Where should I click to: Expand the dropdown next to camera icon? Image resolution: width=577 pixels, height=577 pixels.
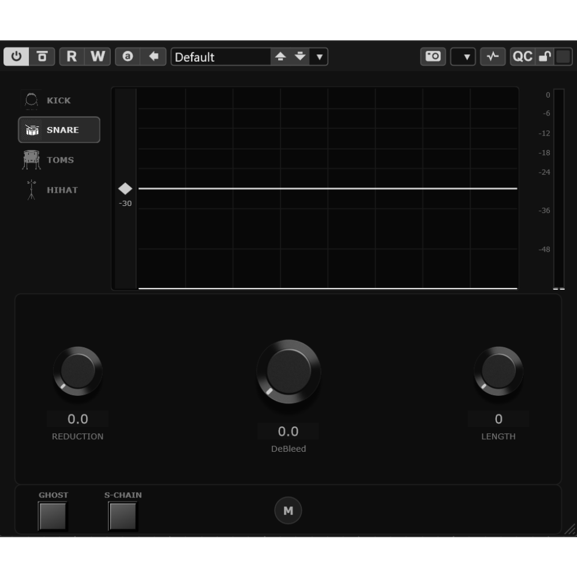pyautogui.click(x=463, y=57)
